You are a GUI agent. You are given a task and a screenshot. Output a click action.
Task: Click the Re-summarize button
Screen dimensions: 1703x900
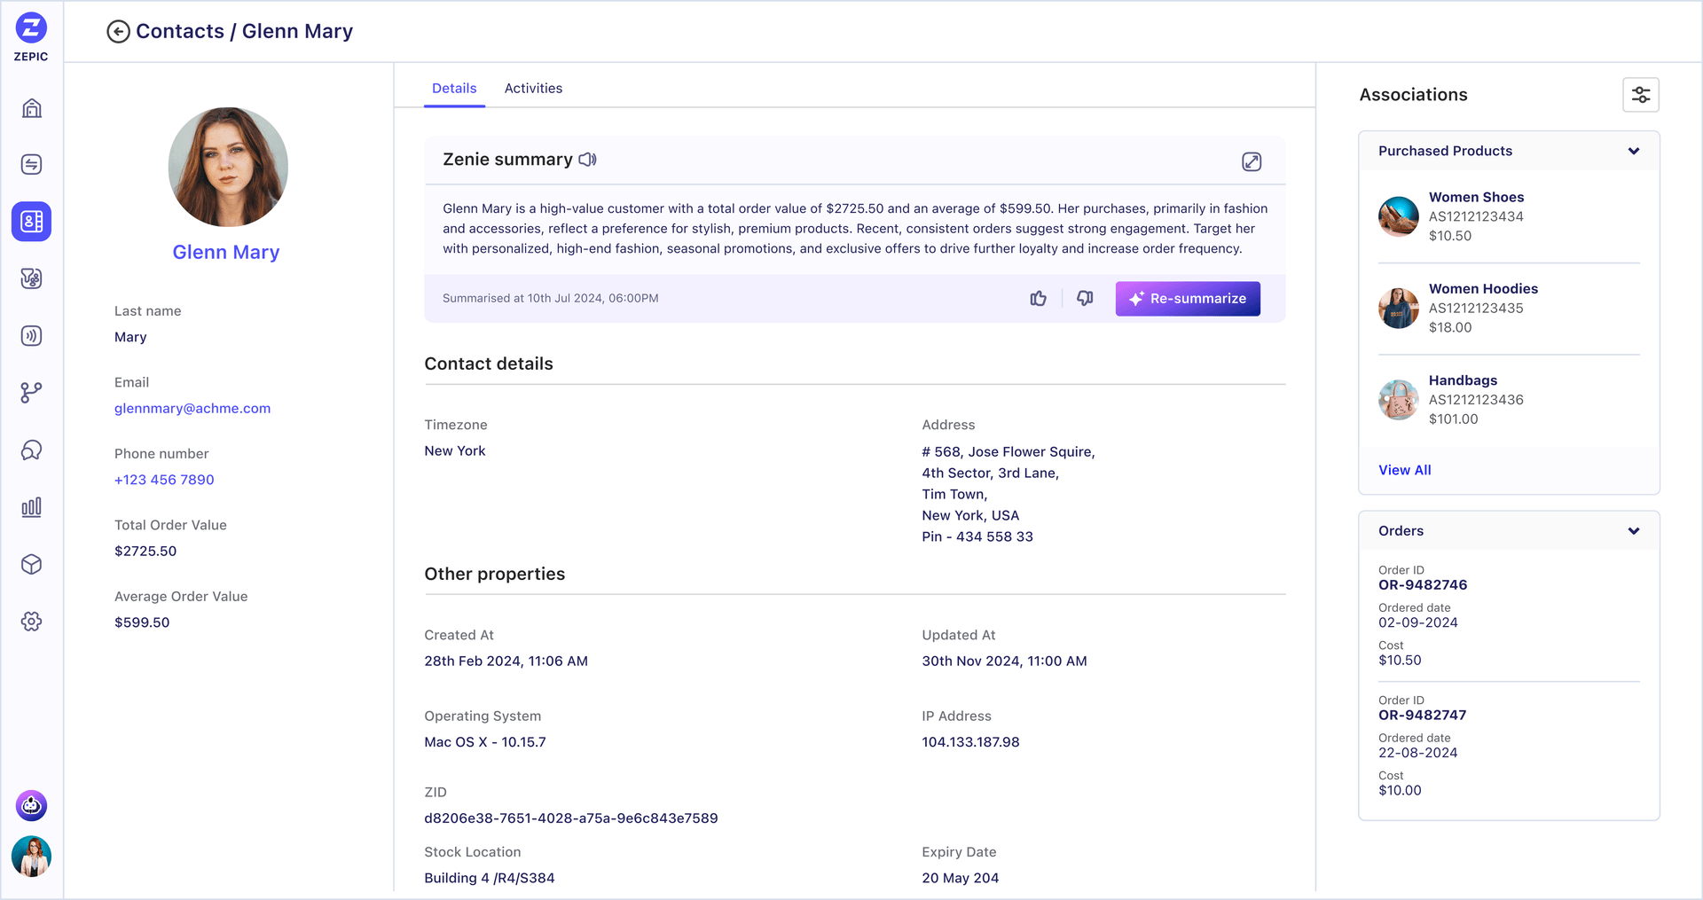(x=1187, y=299)
